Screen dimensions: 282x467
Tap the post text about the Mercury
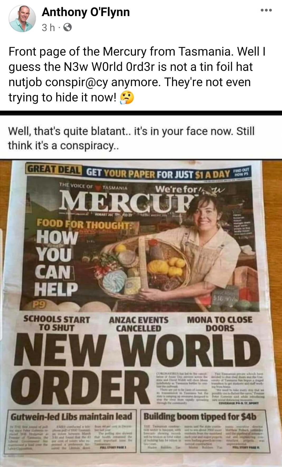pos(137,74)
